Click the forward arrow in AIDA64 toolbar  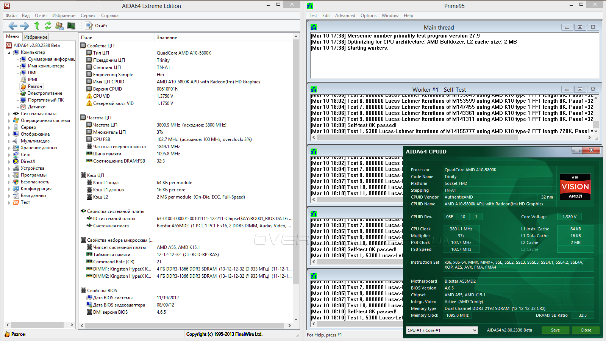(25, 26)
